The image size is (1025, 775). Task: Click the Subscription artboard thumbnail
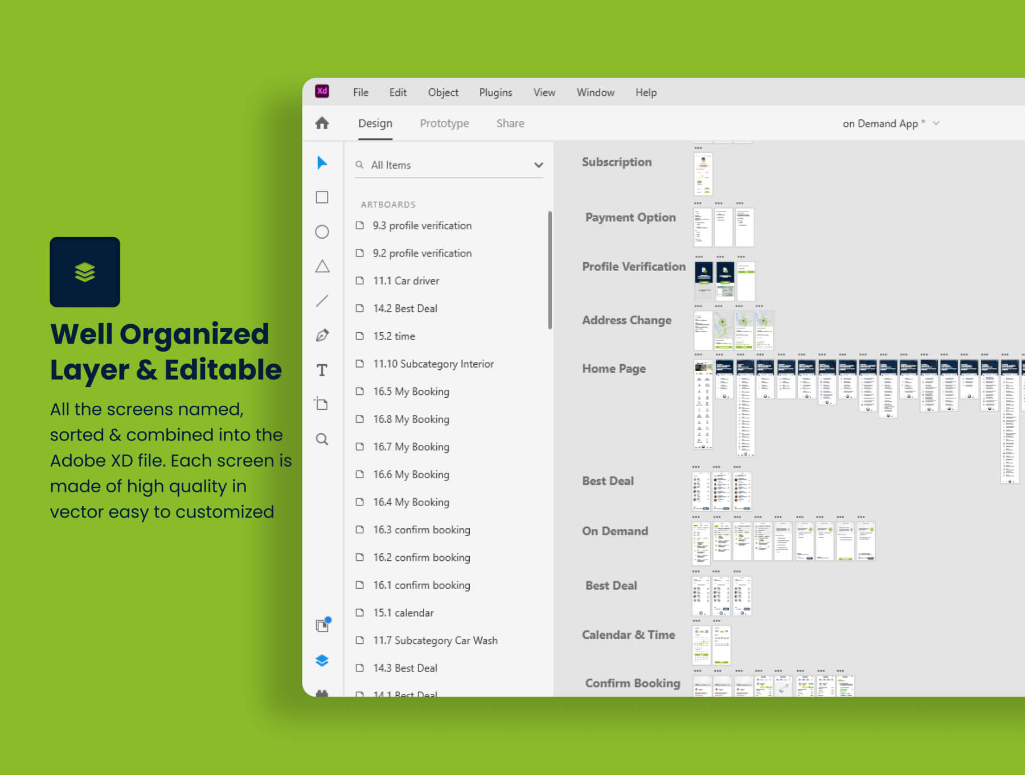click(x=703, y=174)
